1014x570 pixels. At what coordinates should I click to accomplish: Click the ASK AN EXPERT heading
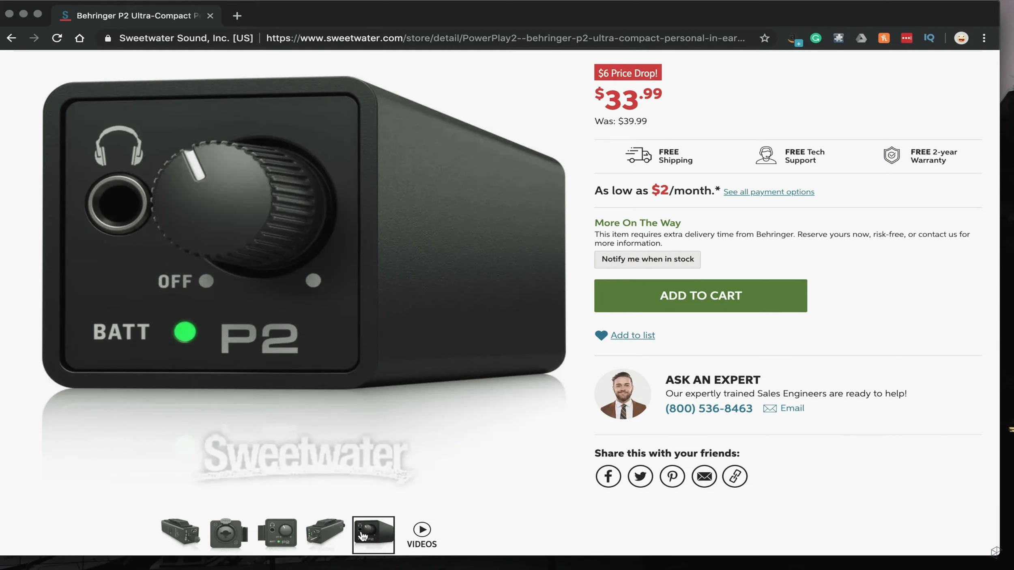[713, 380]
